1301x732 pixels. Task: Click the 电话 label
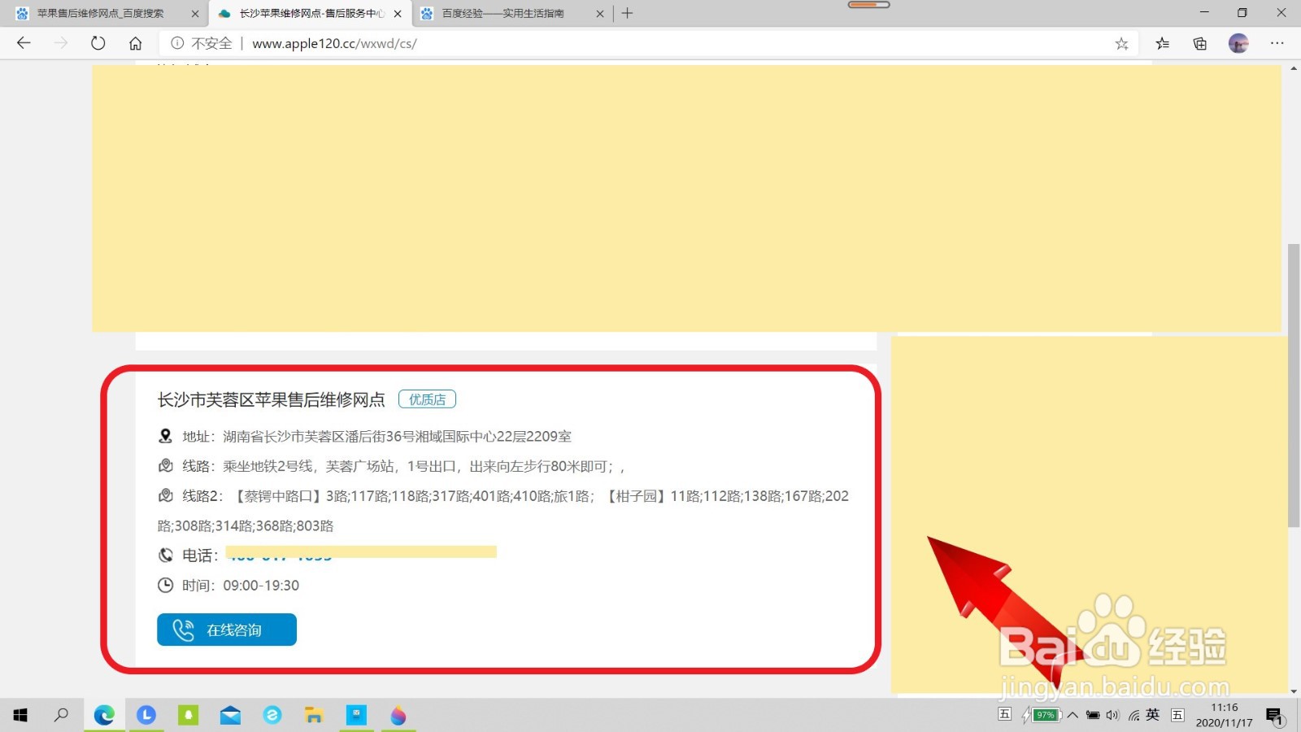point(199,556)
